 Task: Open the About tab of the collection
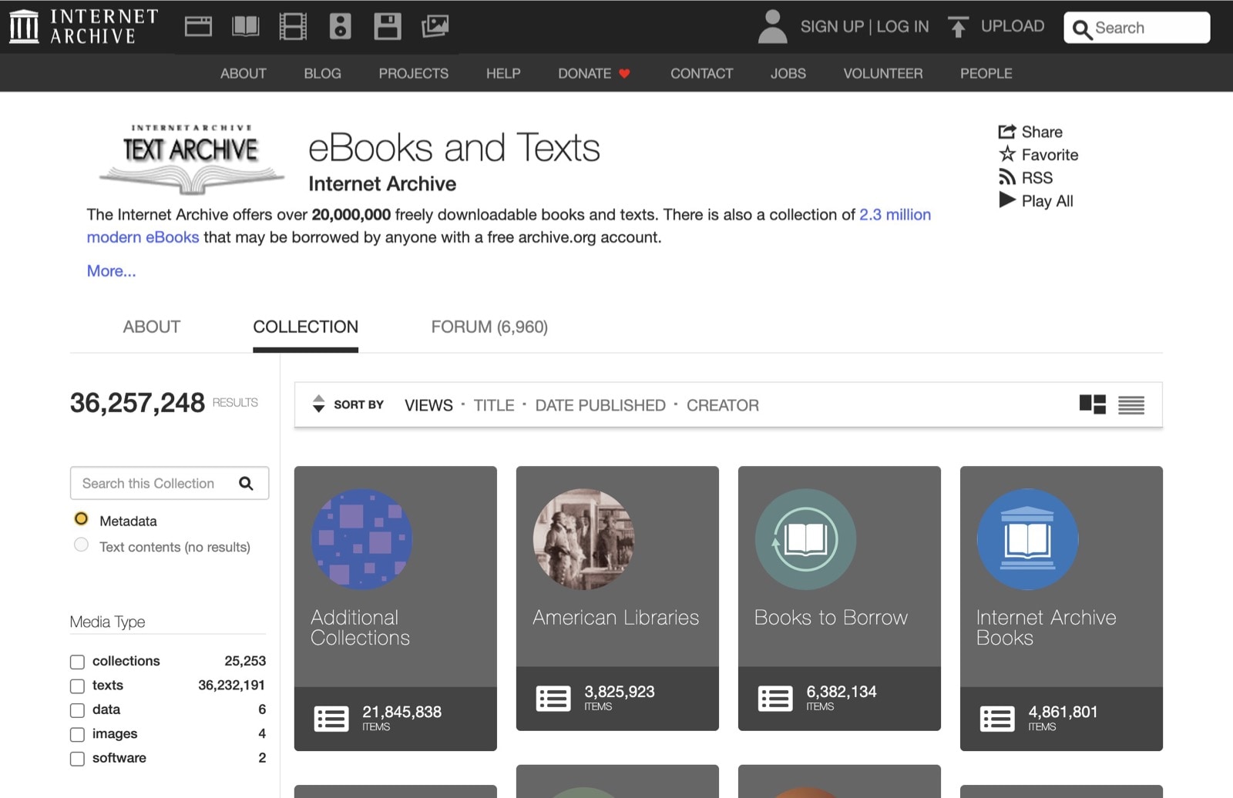(151, 327)
